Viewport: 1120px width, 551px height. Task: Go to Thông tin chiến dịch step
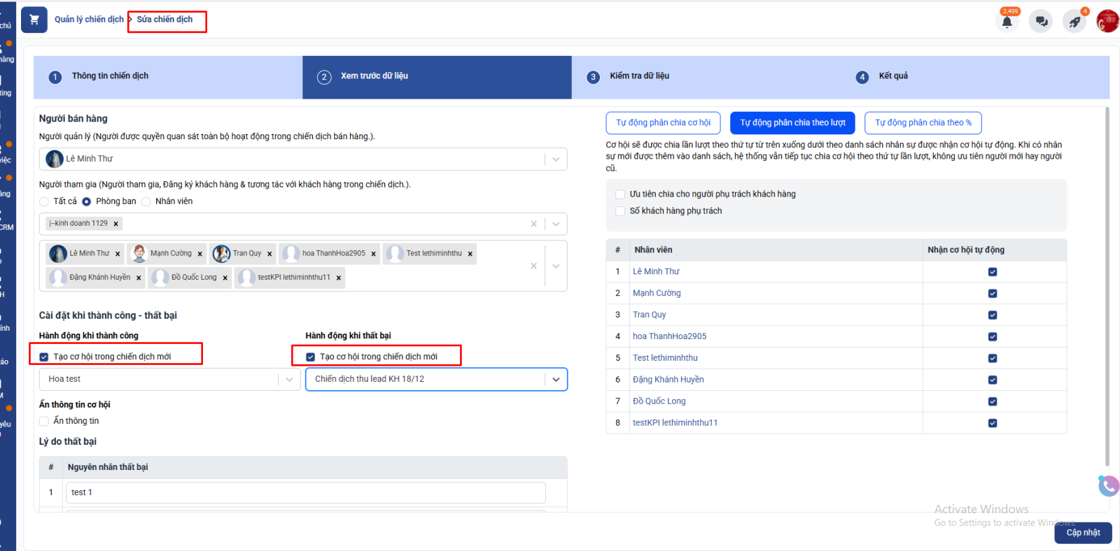tap(110, 76)
